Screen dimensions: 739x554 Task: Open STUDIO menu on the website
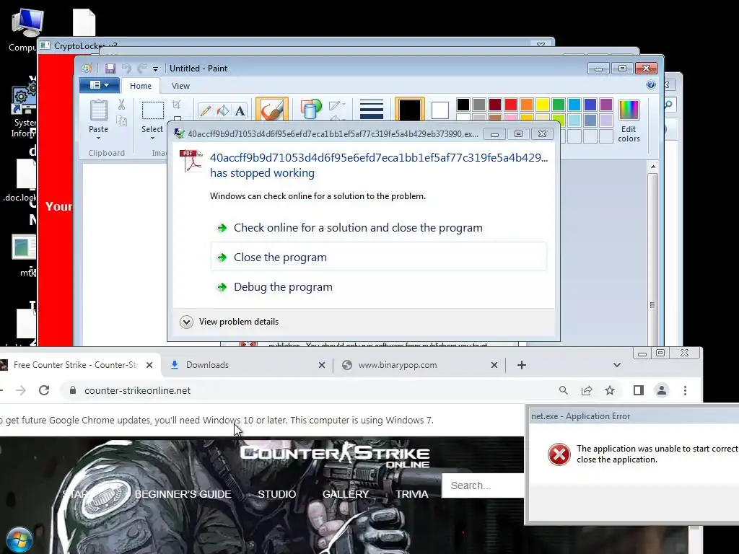276,494
